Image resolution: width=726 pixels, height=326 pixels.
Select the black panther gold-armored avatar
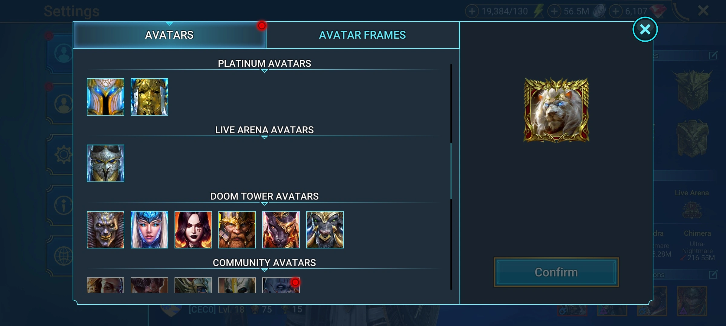pos(281,230)
